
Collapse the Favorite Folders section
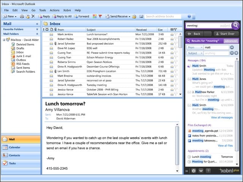click(x=37, y=29)
